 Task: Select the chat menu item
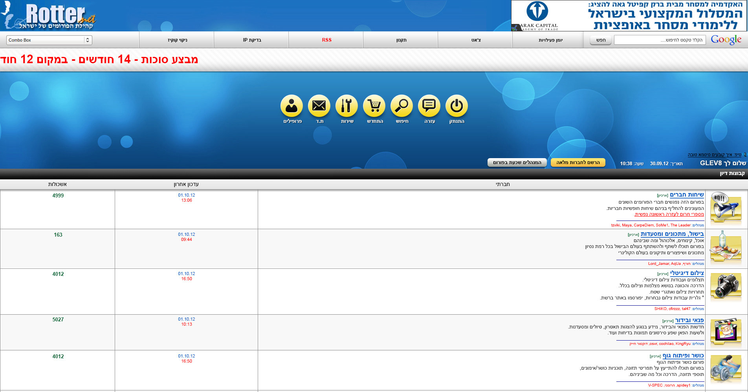pos(476,40)
